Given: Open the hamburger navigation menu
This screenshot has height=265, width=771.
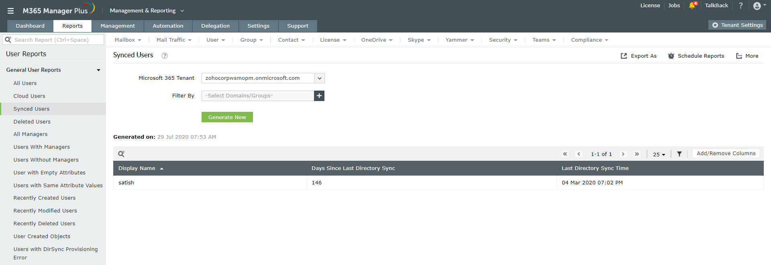Looking at the screenshot, I should (10, 11).
